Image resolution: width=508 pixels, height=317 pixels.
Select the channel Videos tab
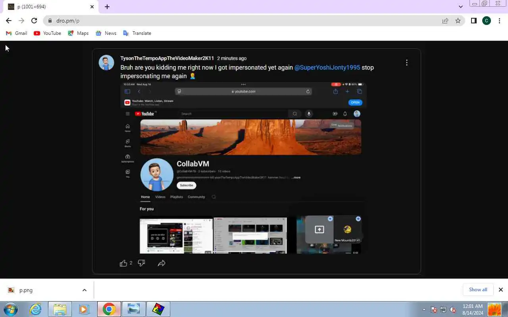pos(160,197)
